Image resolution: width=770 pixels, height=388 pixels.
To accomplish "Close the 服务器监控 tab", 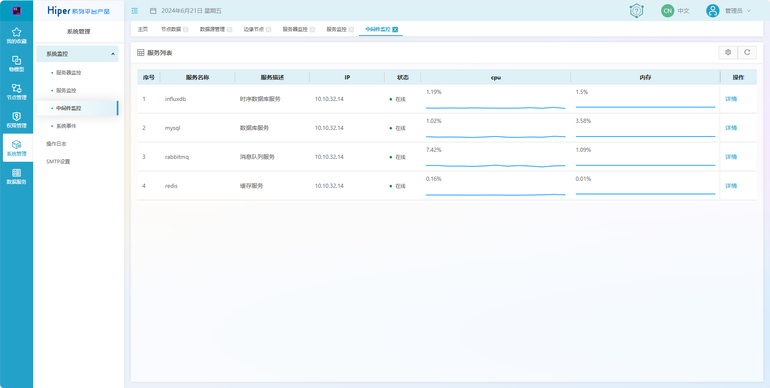I will click(313, 29).
